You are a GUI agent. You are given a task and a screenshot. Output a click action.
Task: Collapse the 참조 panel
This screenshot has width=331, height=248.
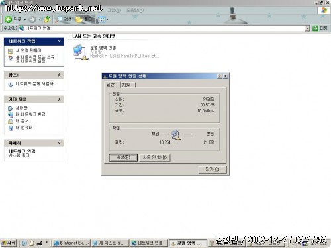click(59, 75)
